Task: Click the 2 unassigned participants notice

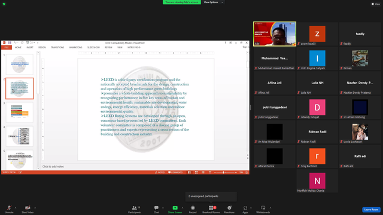Action: coord(211,196)
